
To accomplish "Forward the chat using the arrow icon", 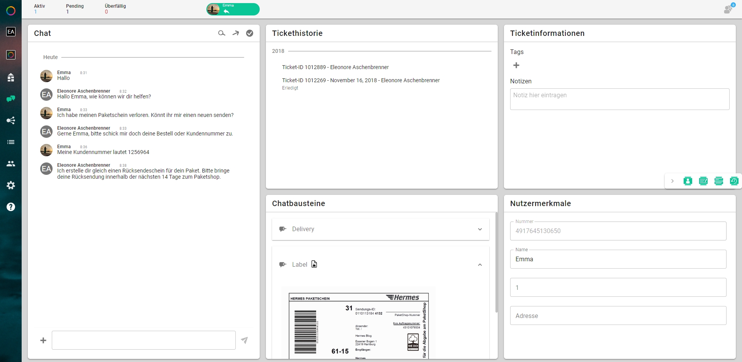I will (x=236, y=33).
